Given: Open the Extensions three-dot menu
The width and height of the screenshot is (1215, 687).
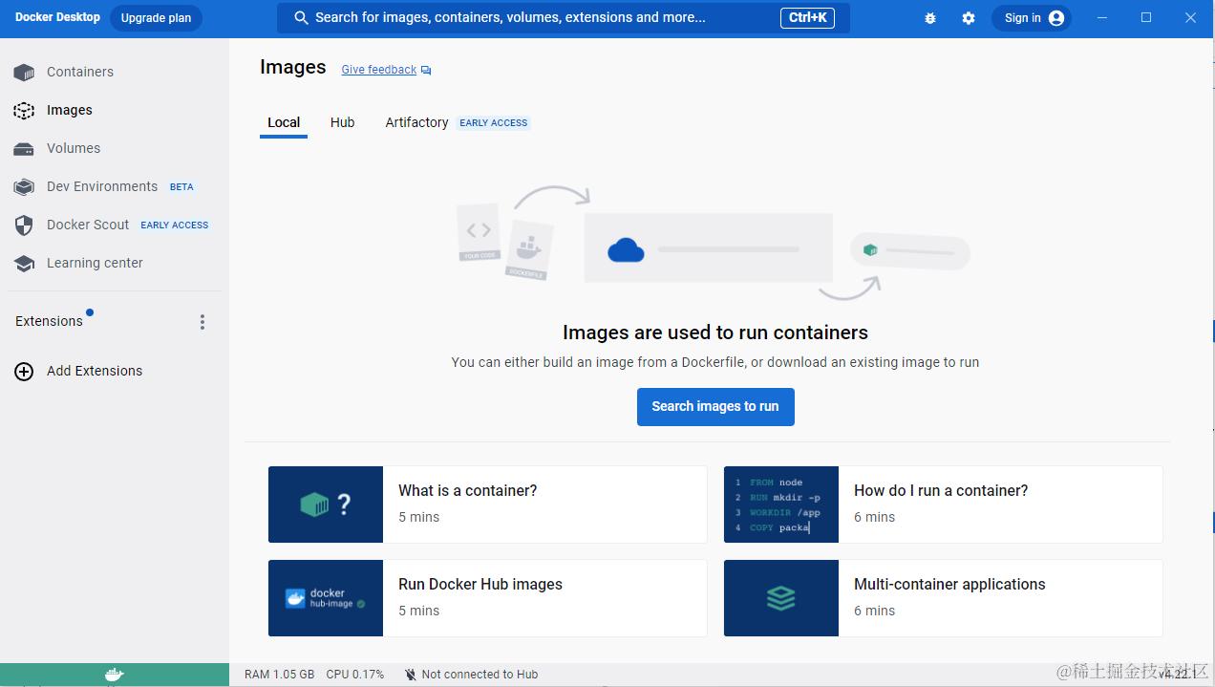Looking at the screenshot, I should [x=202, y=322].
